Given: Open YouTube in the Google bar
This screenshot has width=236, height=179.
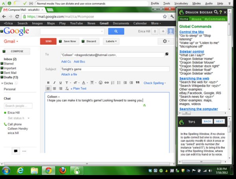Looking at the screenshot, I should (x=76, y=24).
